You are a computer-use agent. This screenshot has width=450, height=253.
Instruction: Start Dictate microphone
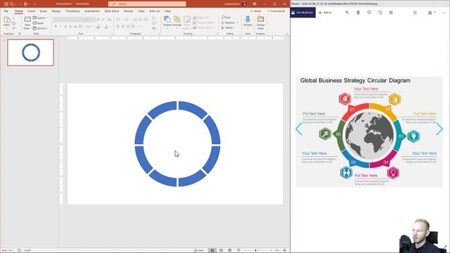(x=247, y=22)
